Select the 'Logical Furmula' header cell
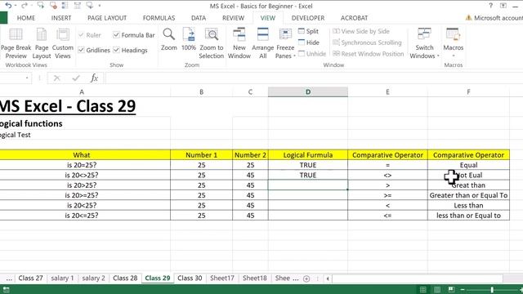 click(x=308, y=155)
